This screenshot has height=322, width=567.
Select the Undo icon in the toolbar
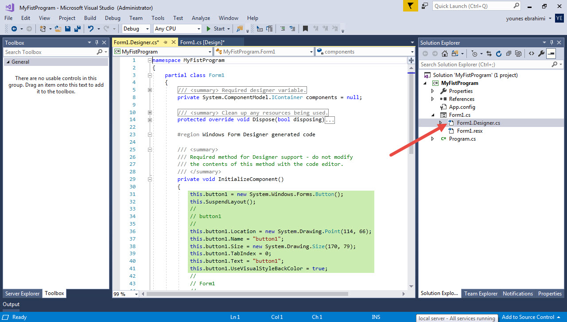pyautogui.click(x=91, y=28)
